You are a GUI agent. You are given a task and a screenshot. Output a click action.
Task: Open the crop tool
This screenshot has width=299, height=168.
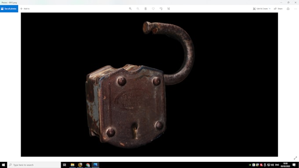point(168,9)
